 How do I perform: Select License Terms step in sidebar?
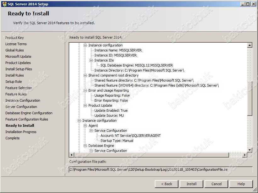pos(16,44)
